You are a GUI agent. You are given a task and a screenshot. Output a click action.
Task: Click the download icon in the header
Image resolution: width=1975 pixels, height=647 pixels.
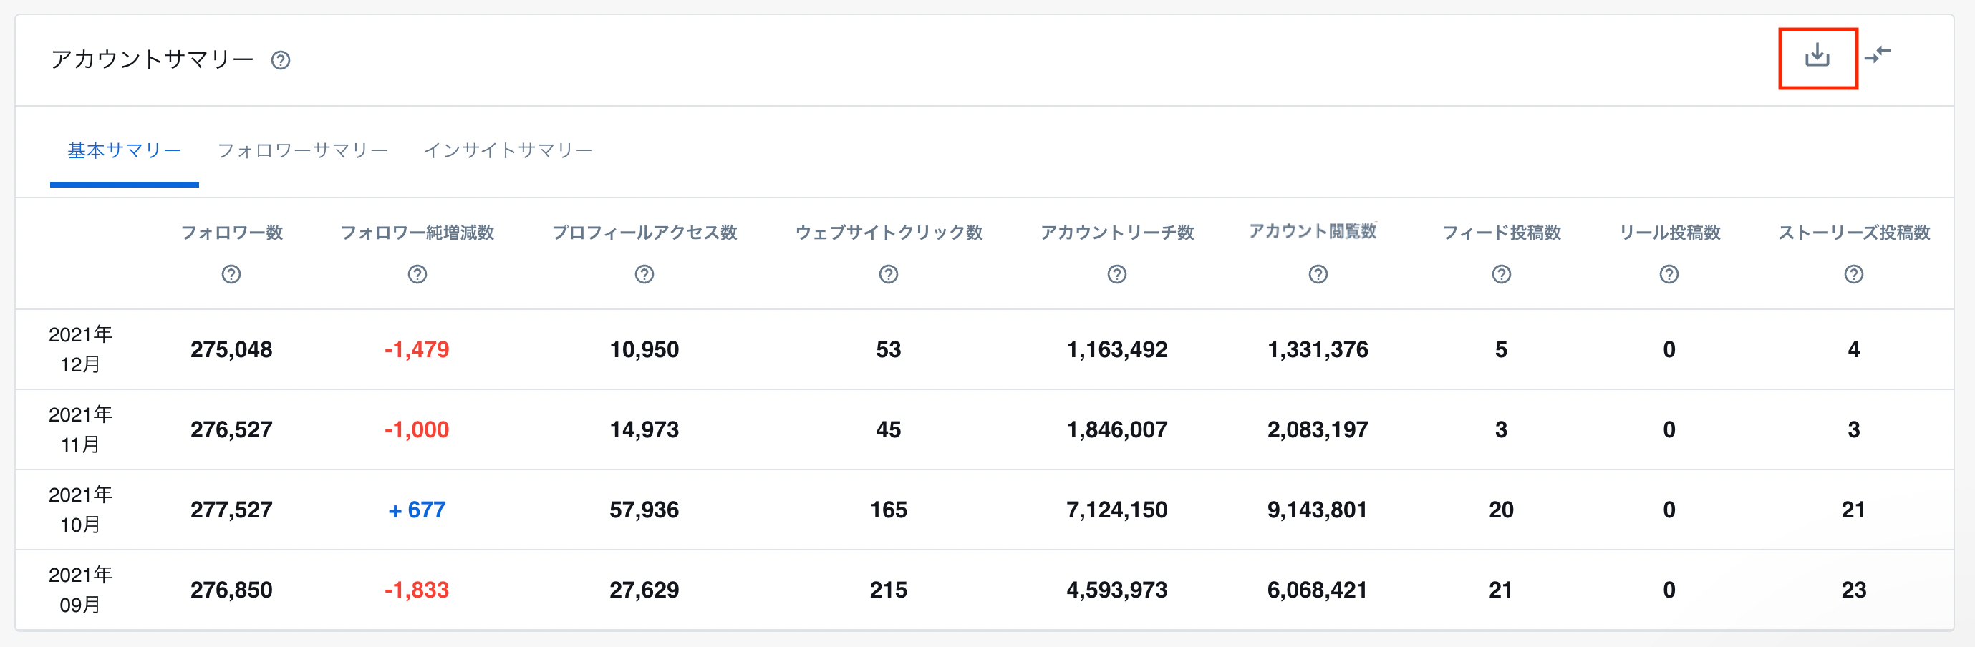pyautogui.click(x=1816, y=56)
